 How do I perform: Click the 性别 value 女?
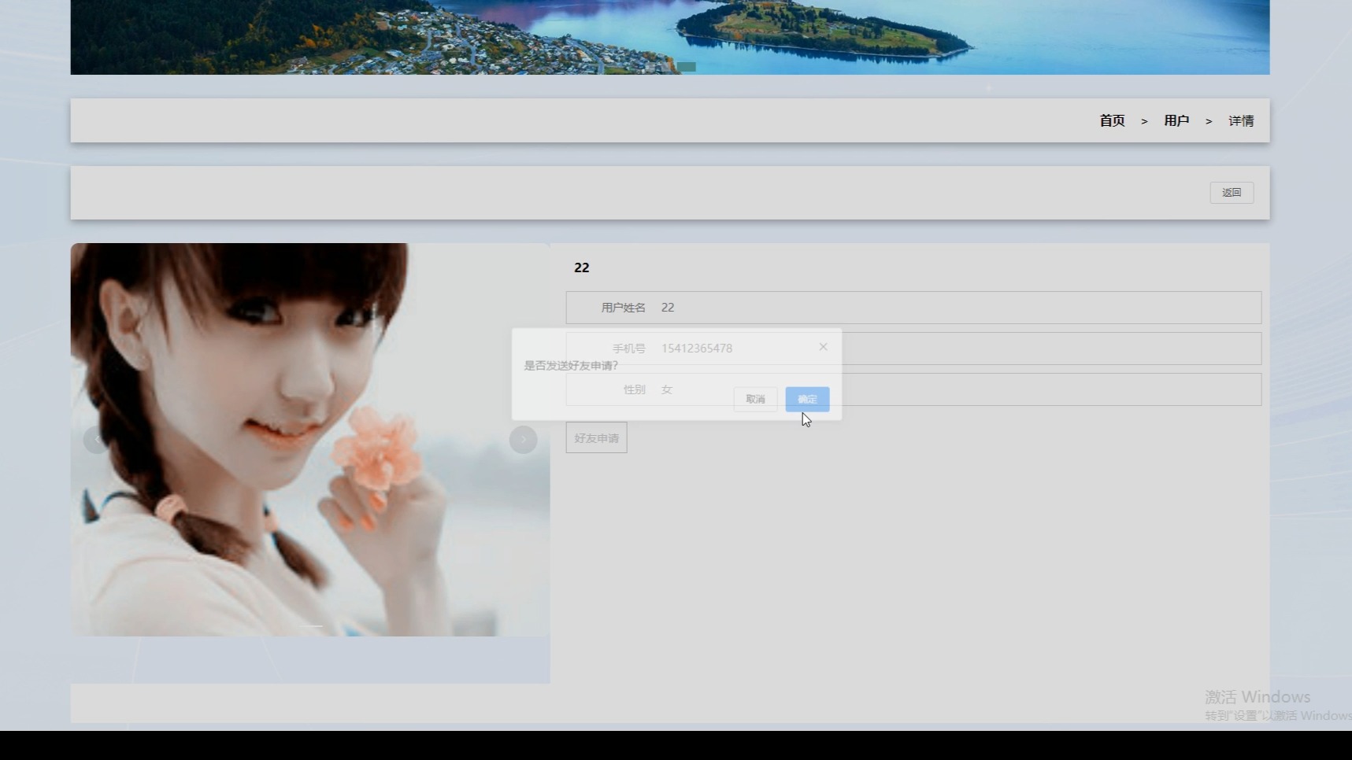[667, 389]
